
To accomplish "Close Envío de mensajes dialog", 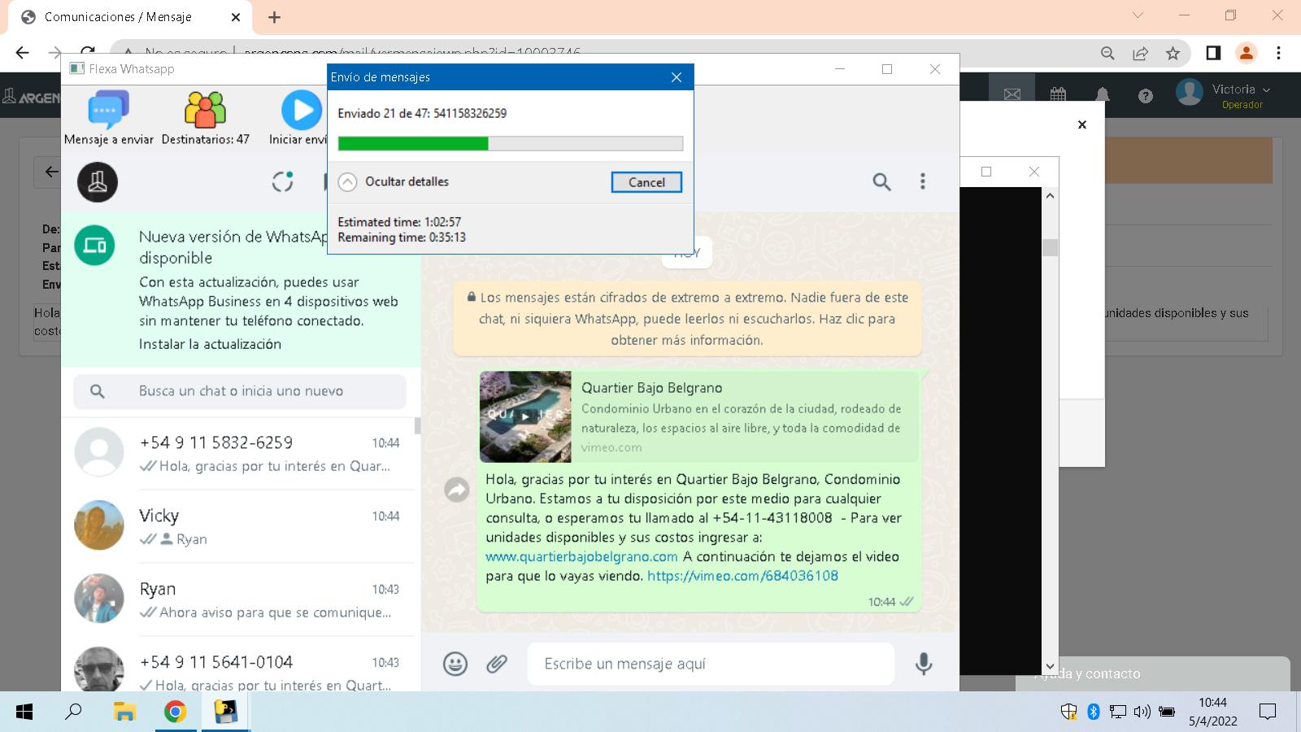I will pos(677,77).
